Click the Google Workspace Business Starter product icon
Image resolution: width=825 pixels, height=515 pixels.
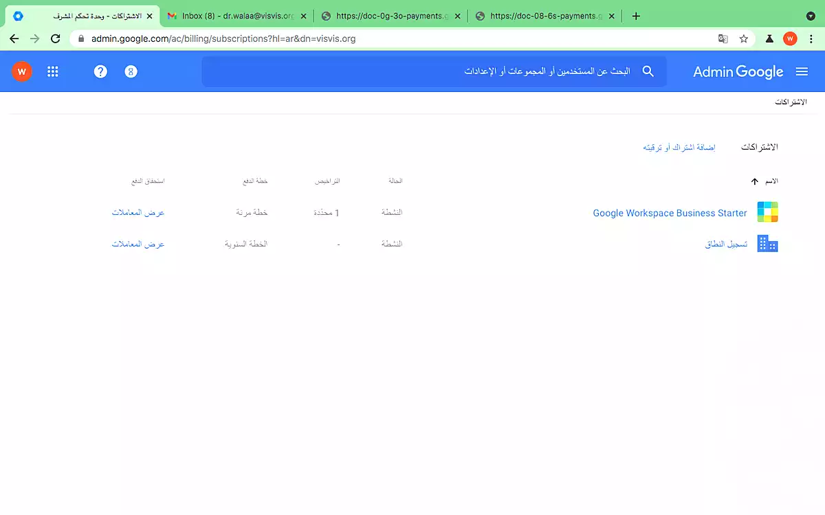[767, 212]
